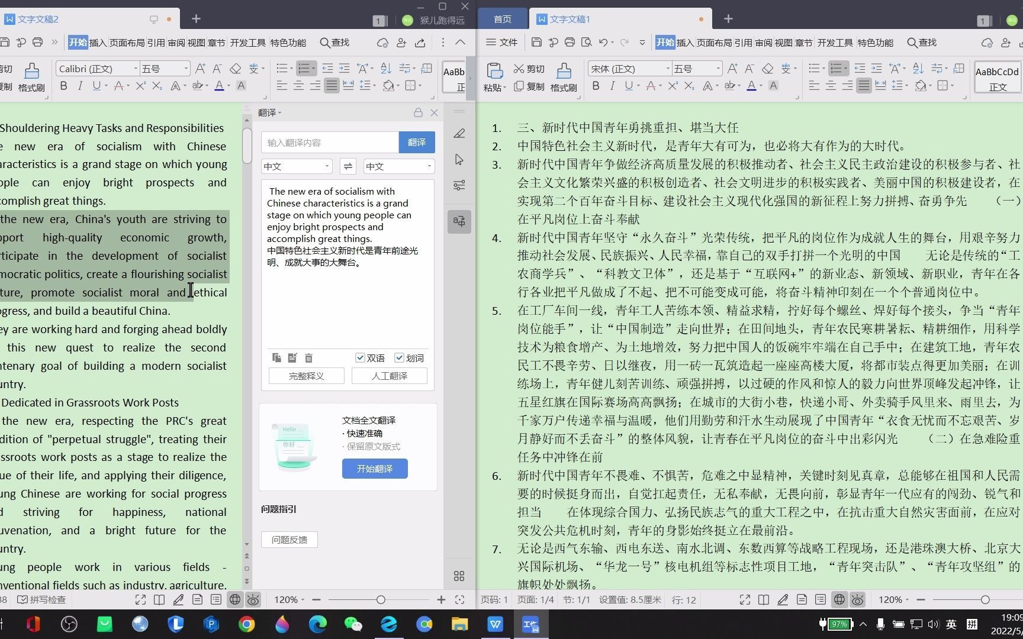
Task: Click the swap languages arrows in translation panel
Action: coord(348,166)
